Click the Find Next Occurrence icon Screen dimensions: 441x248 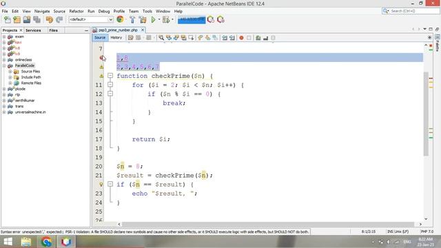(176, 38)
